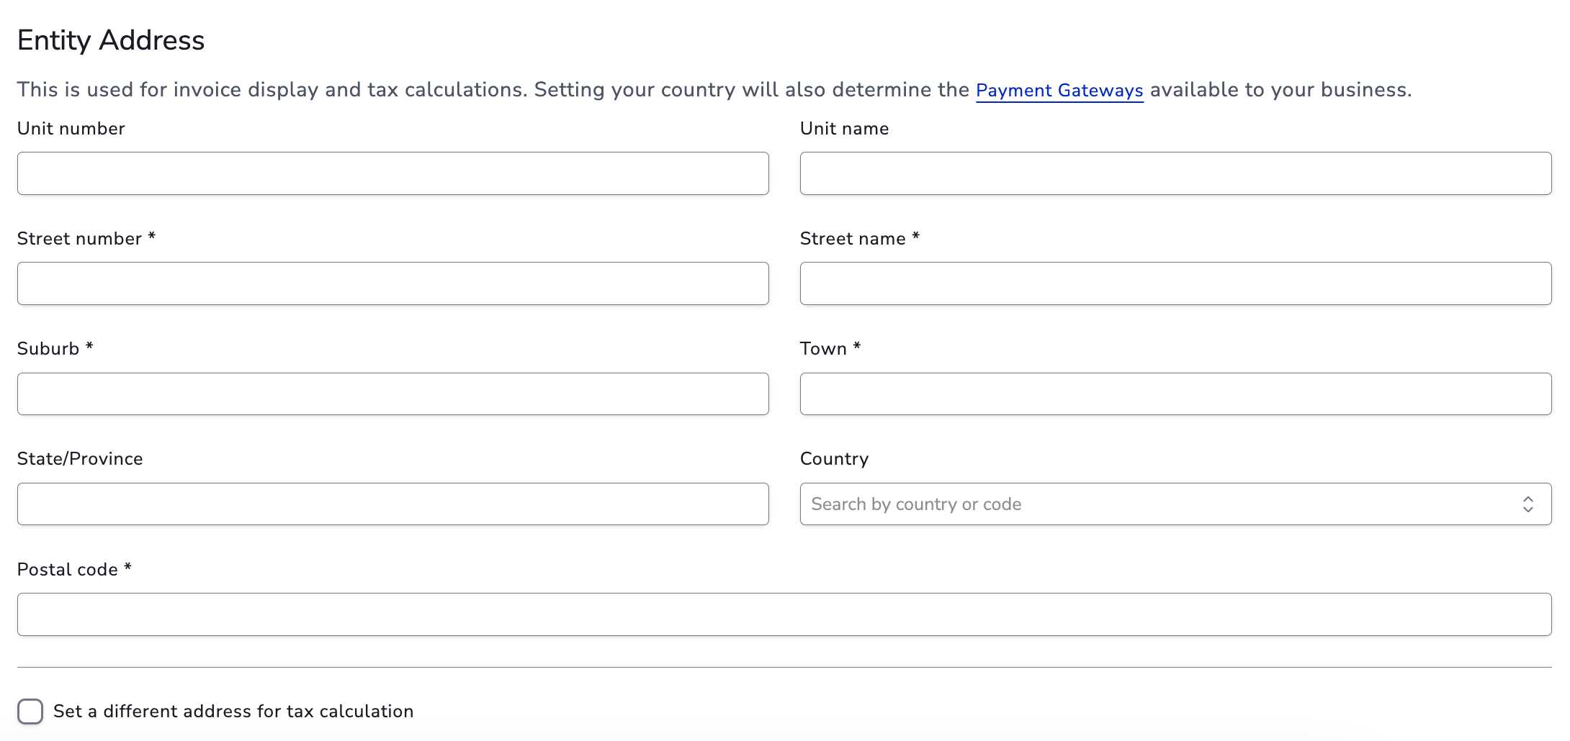The width and height of the screenshot is (1570, 741).
Task: Open the Payment Gateways link
Action: click(x=1059, y=91)
